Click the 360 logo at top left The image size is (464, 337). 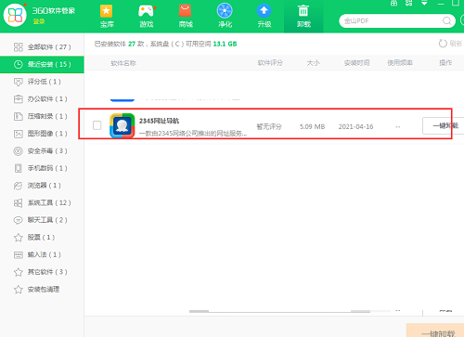pos(15,15)
